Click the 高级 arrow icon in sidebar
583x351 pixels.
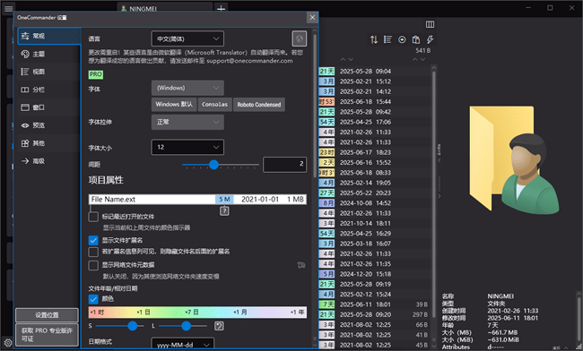click(25, 161)
